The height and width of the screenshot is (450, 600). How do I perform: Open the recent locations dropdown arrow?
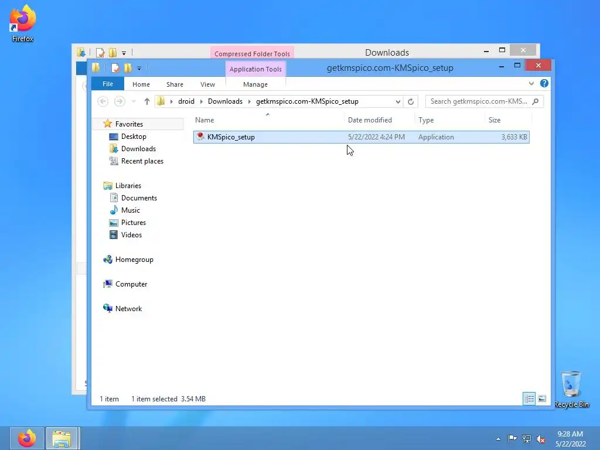(x=134, y=101)
